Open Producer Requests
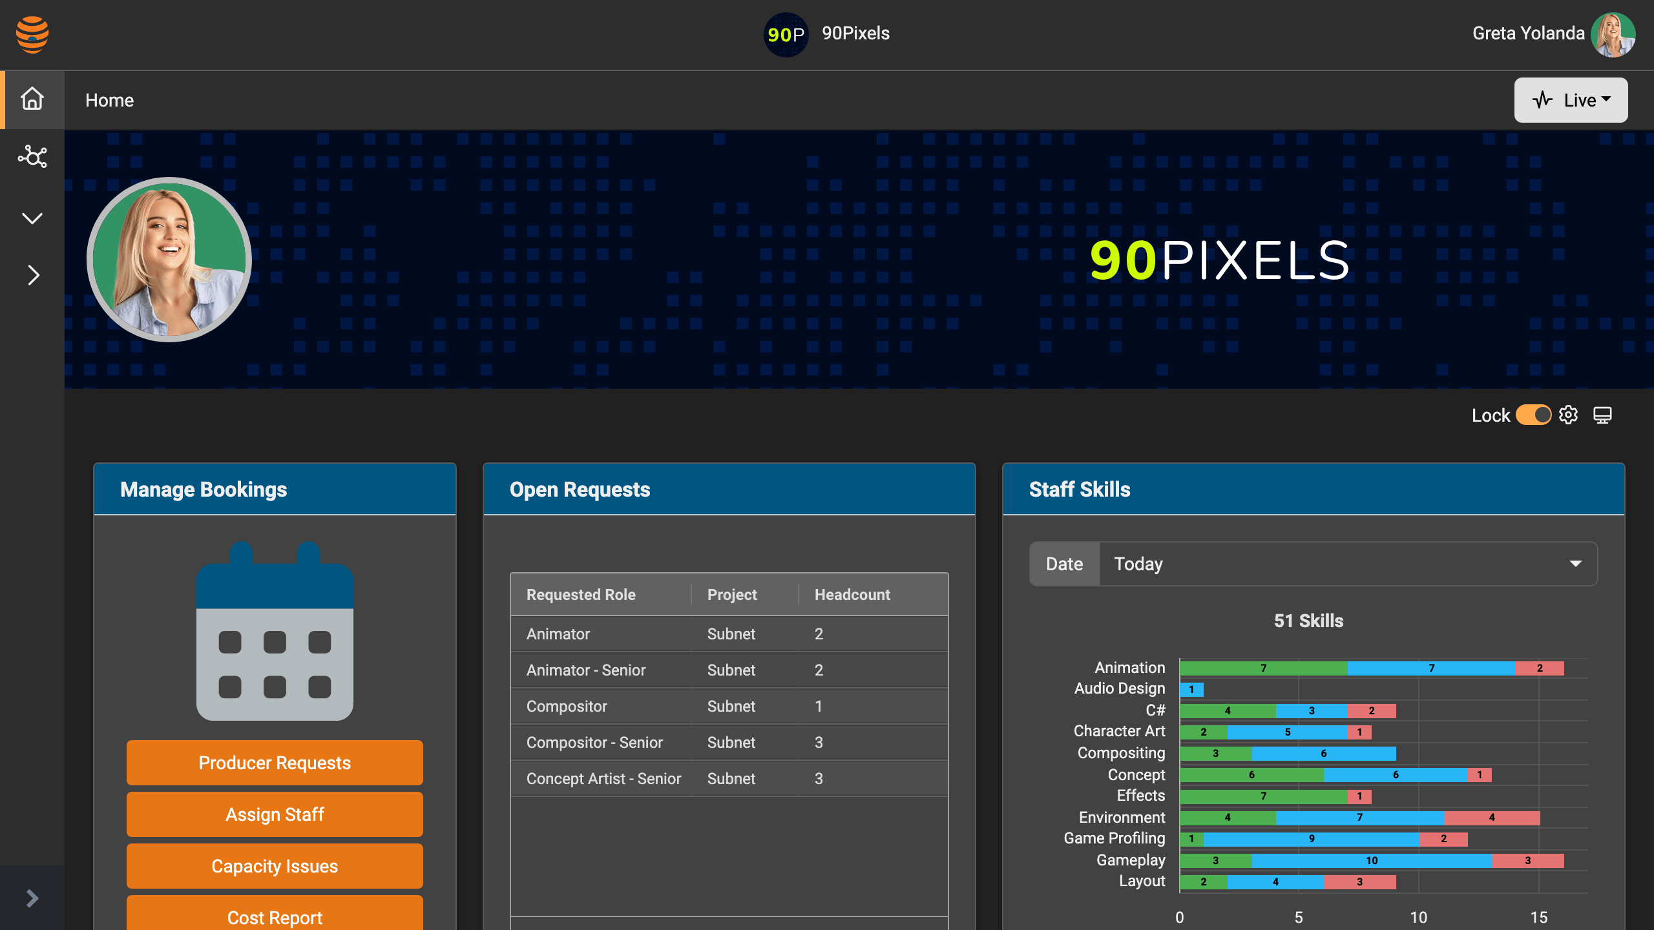This screenshot has height=930, width=1654. point(275,763)
